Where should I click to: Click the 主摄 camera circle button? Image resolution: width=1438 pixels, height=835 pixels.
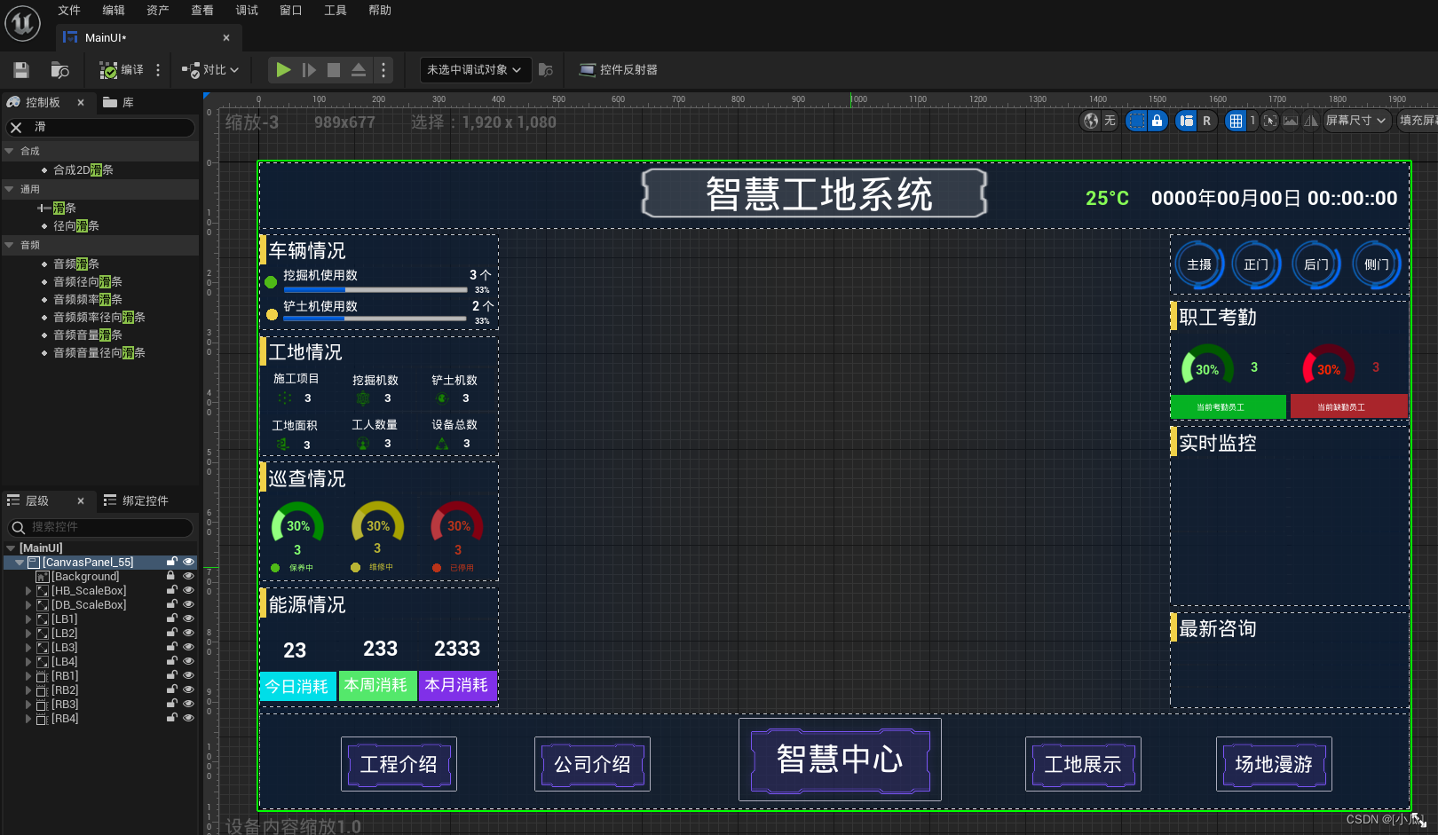point(1199,264)
